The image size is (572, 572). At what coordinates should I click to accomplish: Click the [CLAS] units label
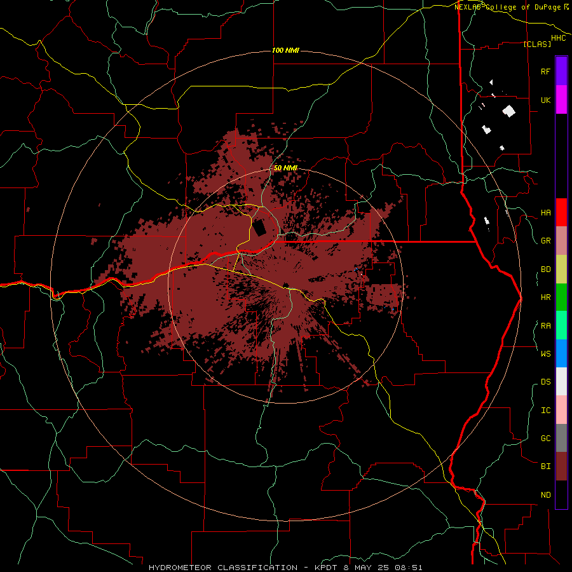pos(537,44)
